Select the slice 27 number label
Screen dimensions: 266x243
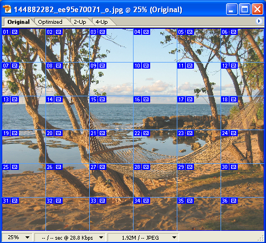click(93, 167)
